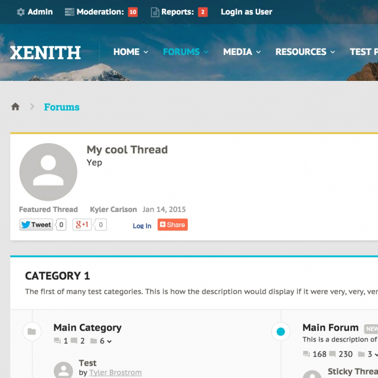Click the Tweet button

(x=36, y=224)
